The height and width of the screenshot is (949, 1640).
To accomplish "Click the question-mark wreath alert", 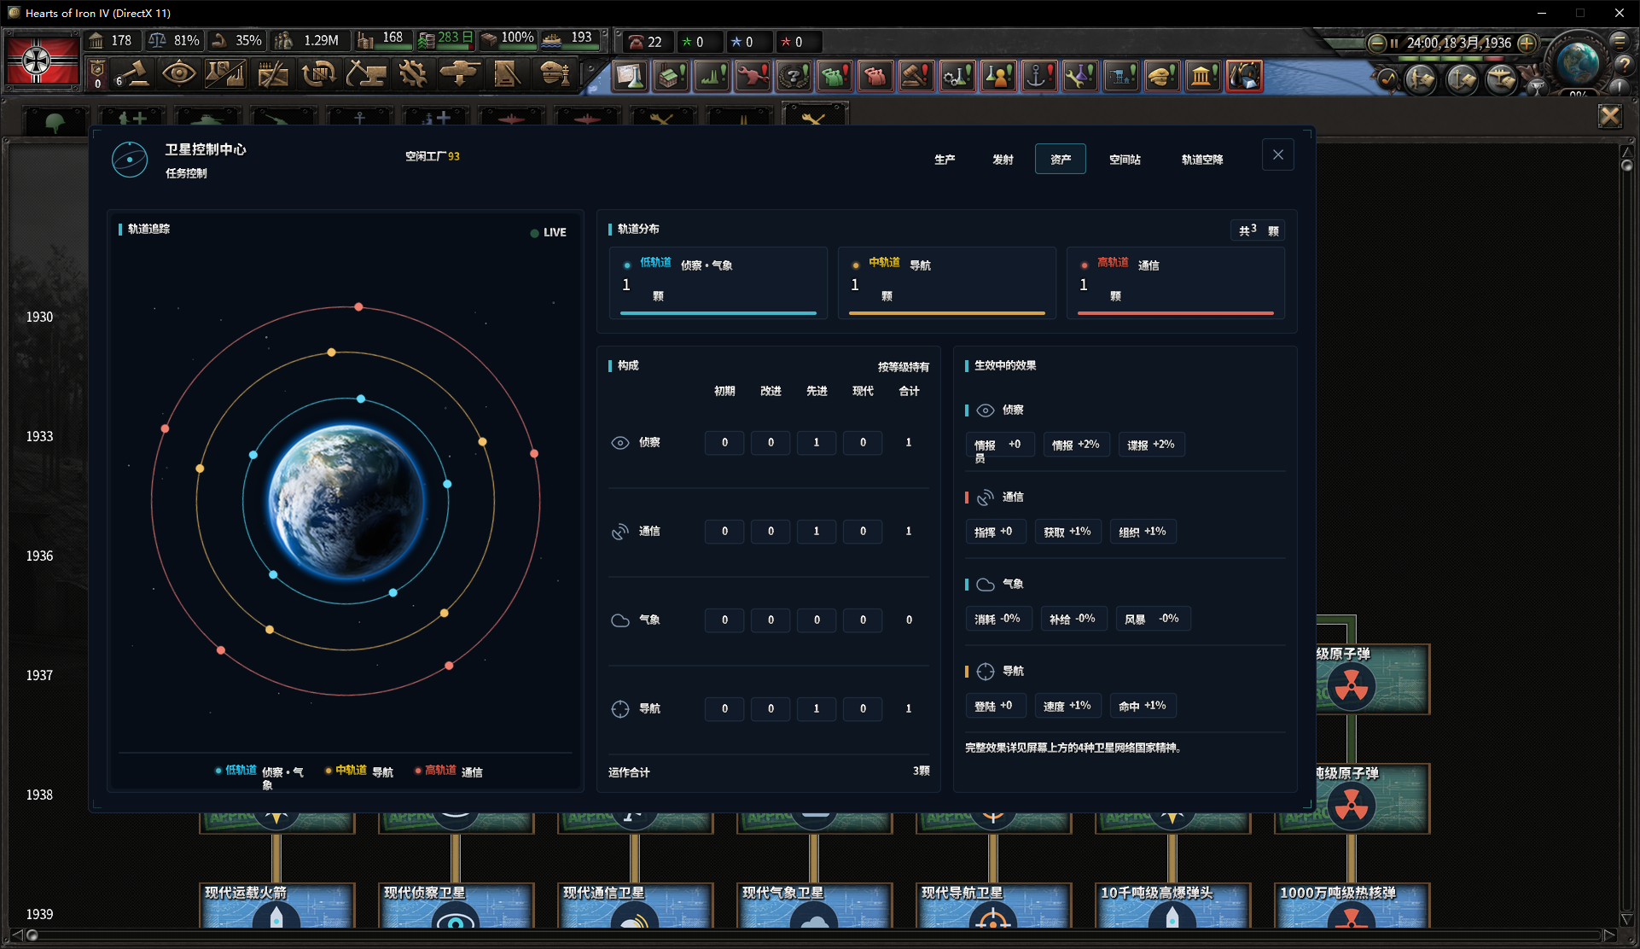I will pos(794,76).
